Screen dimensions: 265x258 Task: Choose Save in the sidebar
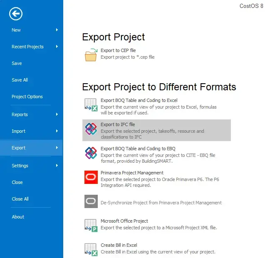pyautogui.click(x=17, y=63)
